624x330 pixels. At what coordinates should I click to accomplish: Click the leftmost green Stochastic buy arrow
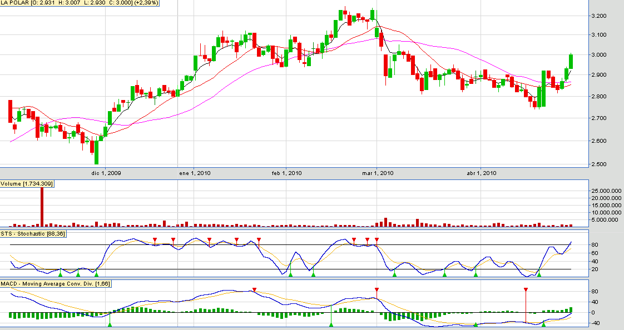click(x=60, y=272)
